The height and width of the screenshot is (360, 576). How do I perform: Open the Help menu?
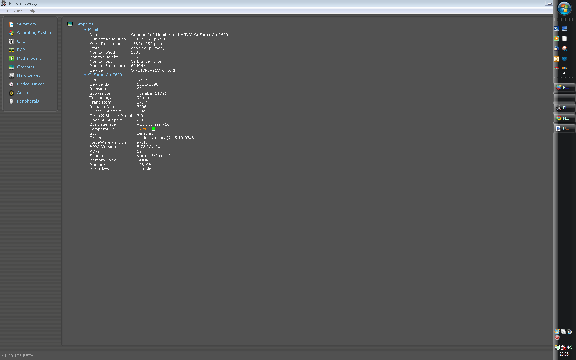[x=31, y=10]
